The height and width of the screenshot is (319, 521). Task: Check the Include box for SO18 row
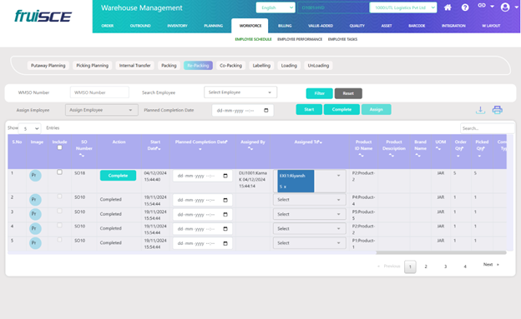[59, 172]
